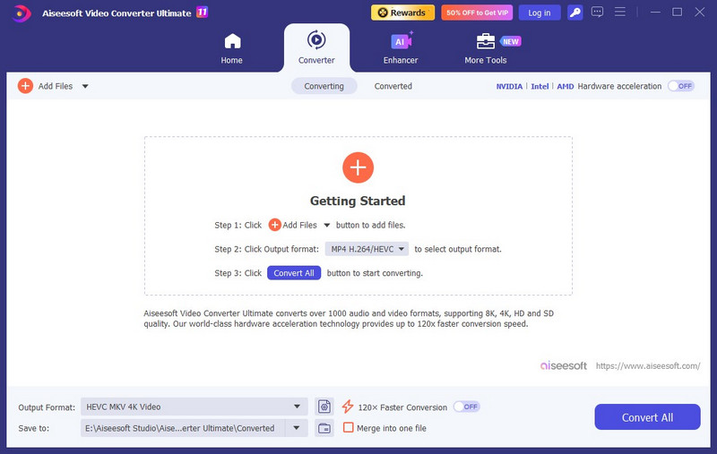Expand the Save to path dropdown arrow
Viewport: 717px width, 454px height.
[x=297, y=428]
